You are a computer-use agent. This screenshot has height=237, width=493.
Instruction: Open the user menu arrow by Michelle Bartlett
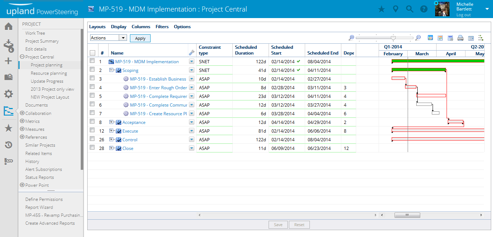tap(487, 9)
